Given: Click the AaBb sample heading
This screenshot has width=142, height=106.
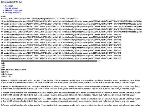Looking at the screenshot, I should coord(3,16).
